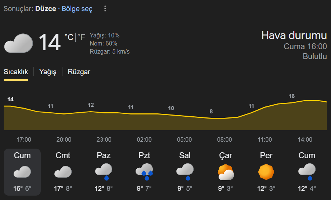
Task: Click the rain cloud icon under Sal
Action: [x=185, y=172]
